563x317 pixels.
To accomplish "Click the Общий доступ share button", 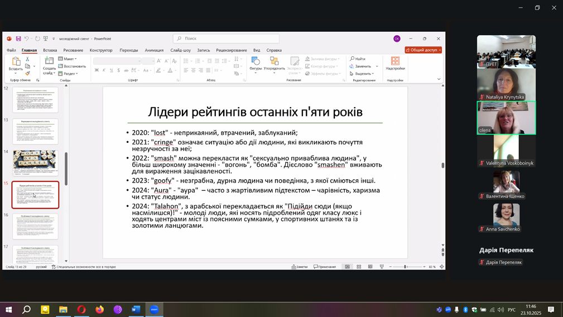I will [x=424, y=50].
